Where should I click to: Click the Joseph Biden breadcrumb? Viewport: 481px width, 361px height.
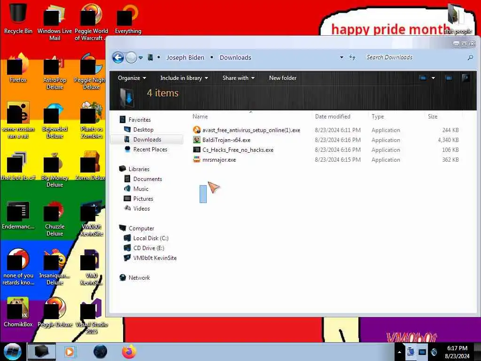coord(185,57)
